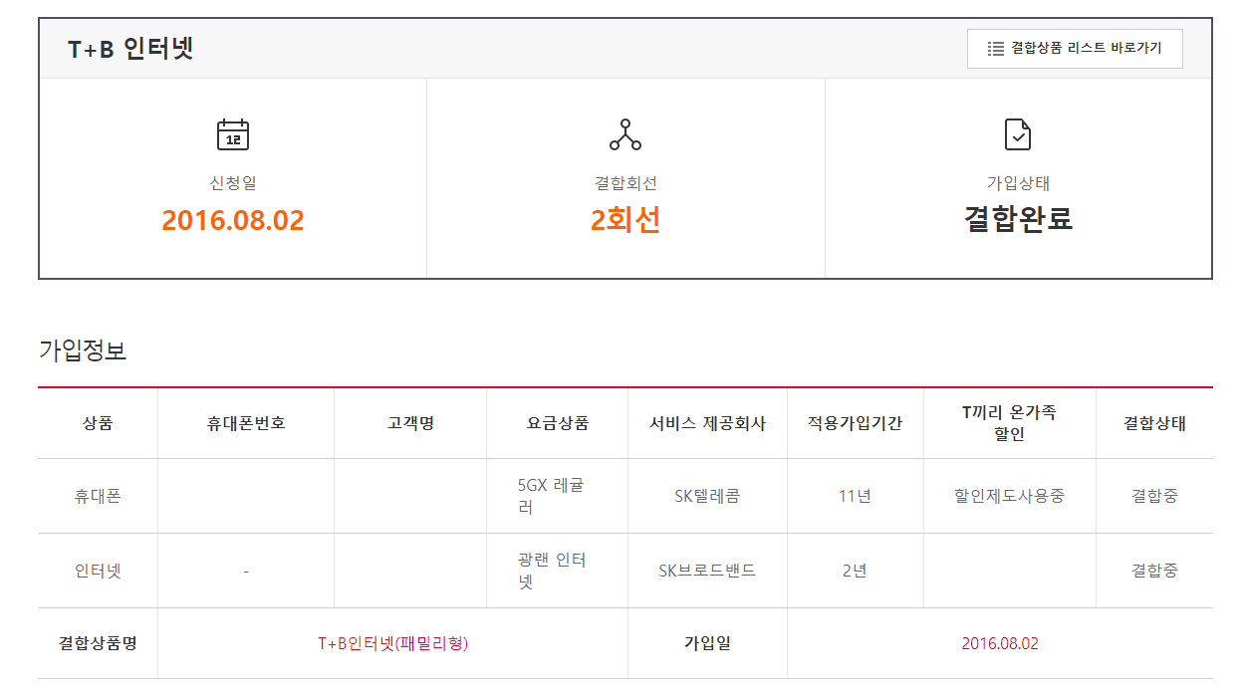Click the branch icon above 결합회선
1241x696 pixels.
(x=625, y=134)
